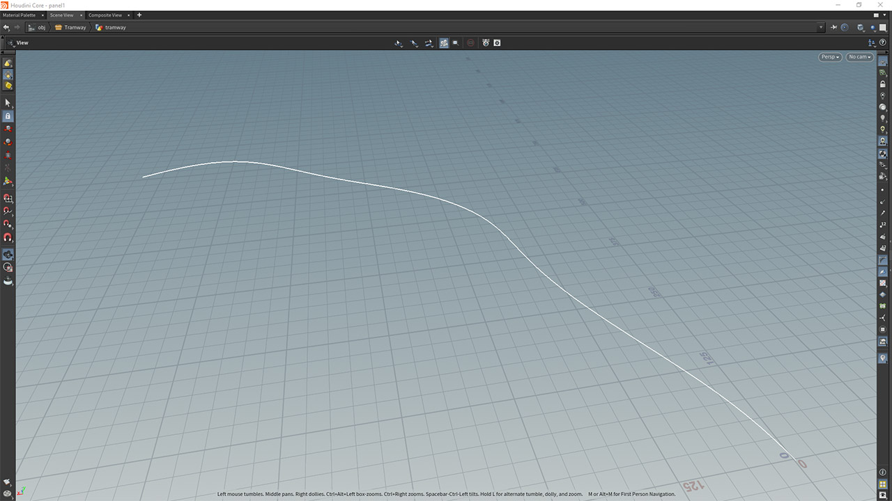Image resolution: width=892 pixels, height=501 pixels.
Task: Click the third selection-mode icon in the operation toolbar
Action: 429,43
